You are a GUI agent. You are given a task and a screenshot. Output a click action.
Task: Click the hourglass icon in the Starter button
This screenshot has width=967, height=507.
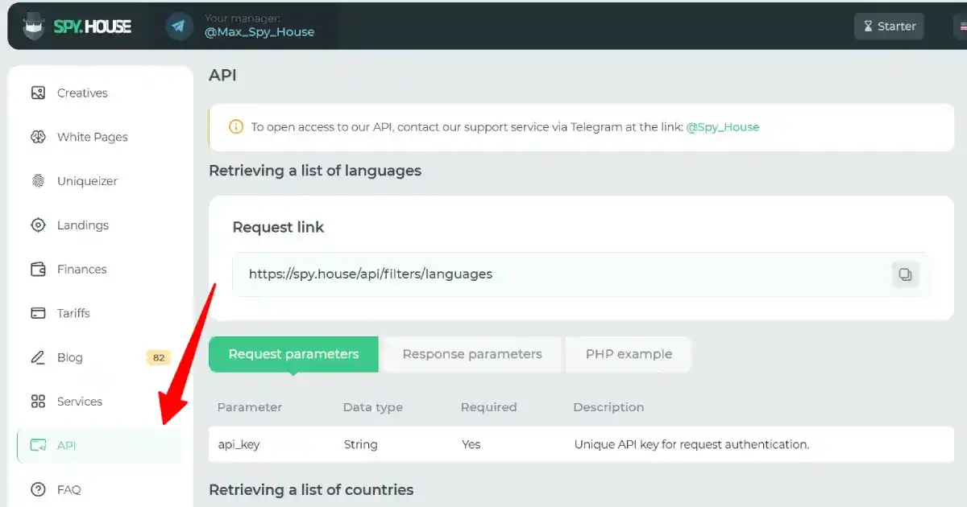tap(868, 27)
